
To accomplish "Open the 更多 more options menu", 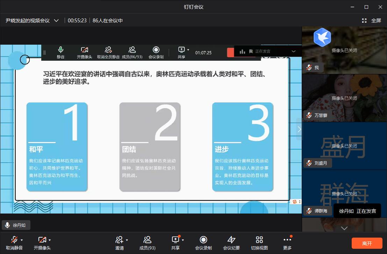I will click(x=287, y=243).
